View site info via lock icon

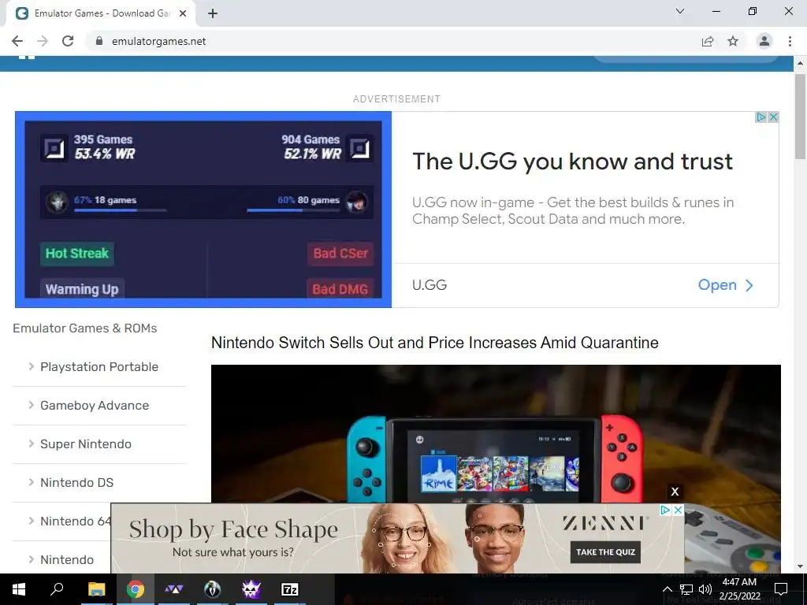(x=99, y=41)
